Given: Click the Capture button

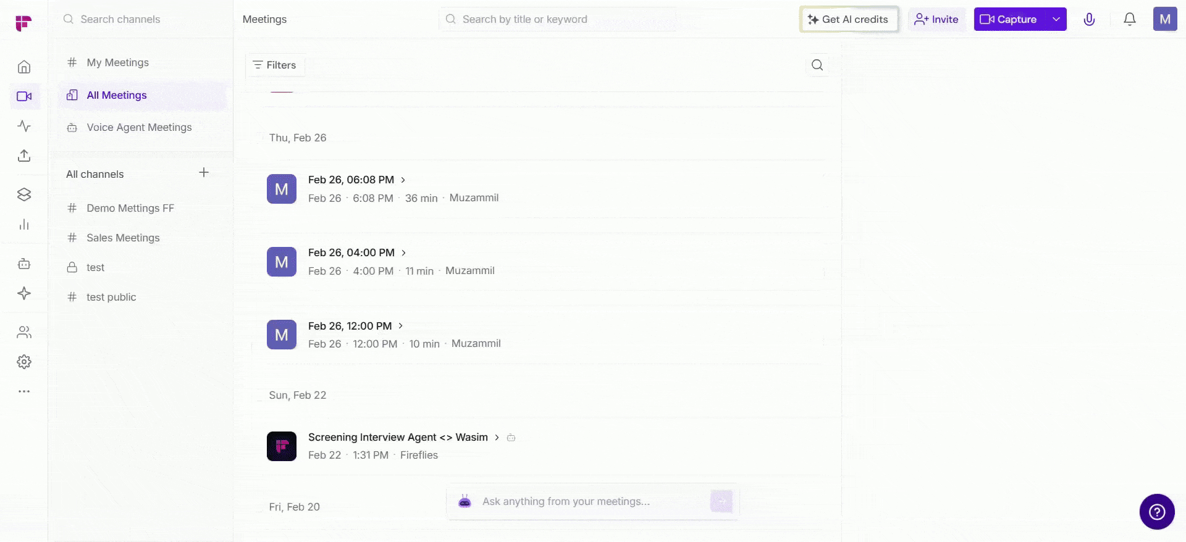Looking at the screenshot, I should 1010,19.
